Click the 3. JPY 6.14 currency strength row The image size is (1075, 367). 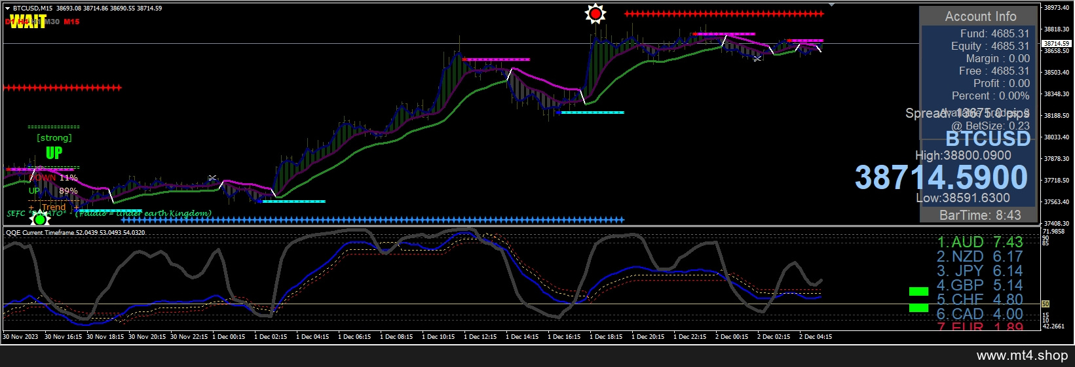pos(979,271)
